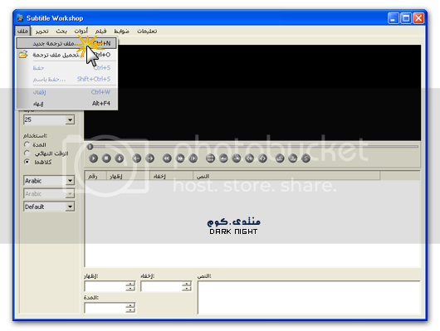Screen dimensions: 440x331
Task: Open the greyed-out Arabic dropdown
Action: 70,193
